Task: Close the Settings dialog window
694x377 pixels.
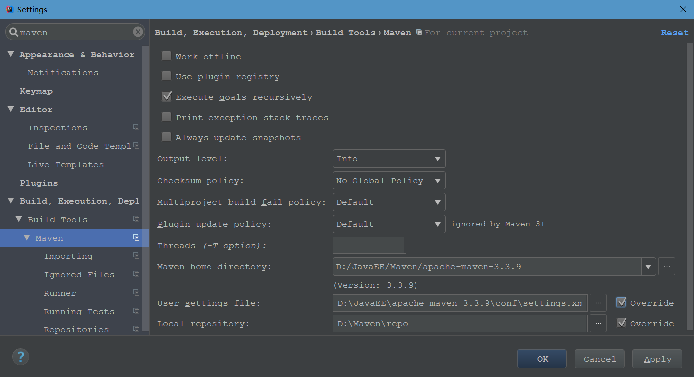Action: click(x=683, y=9)
